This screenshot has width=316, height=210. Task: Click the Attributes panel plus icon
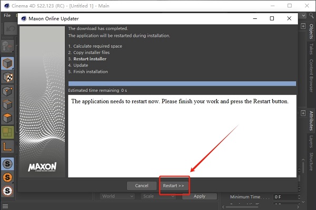click(303, 113)
